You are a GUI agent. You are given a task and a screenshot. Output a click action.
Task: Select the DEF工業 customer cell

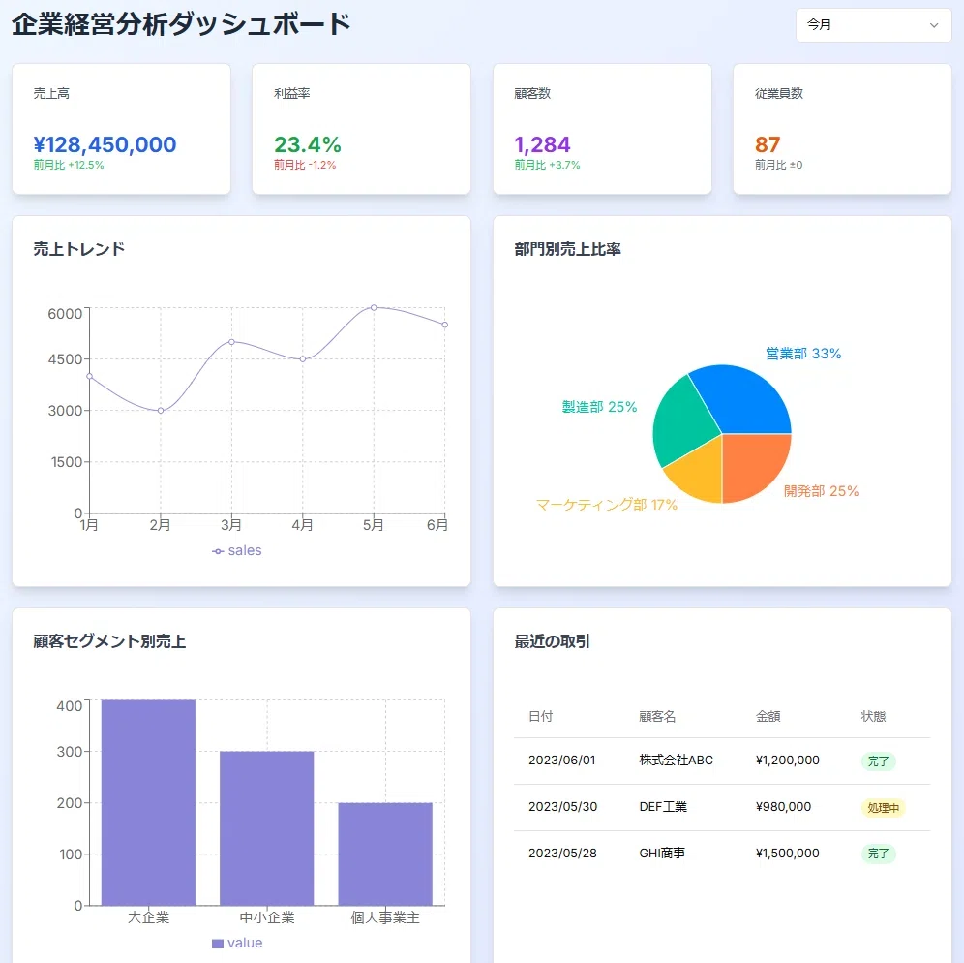tap(663, 807)
